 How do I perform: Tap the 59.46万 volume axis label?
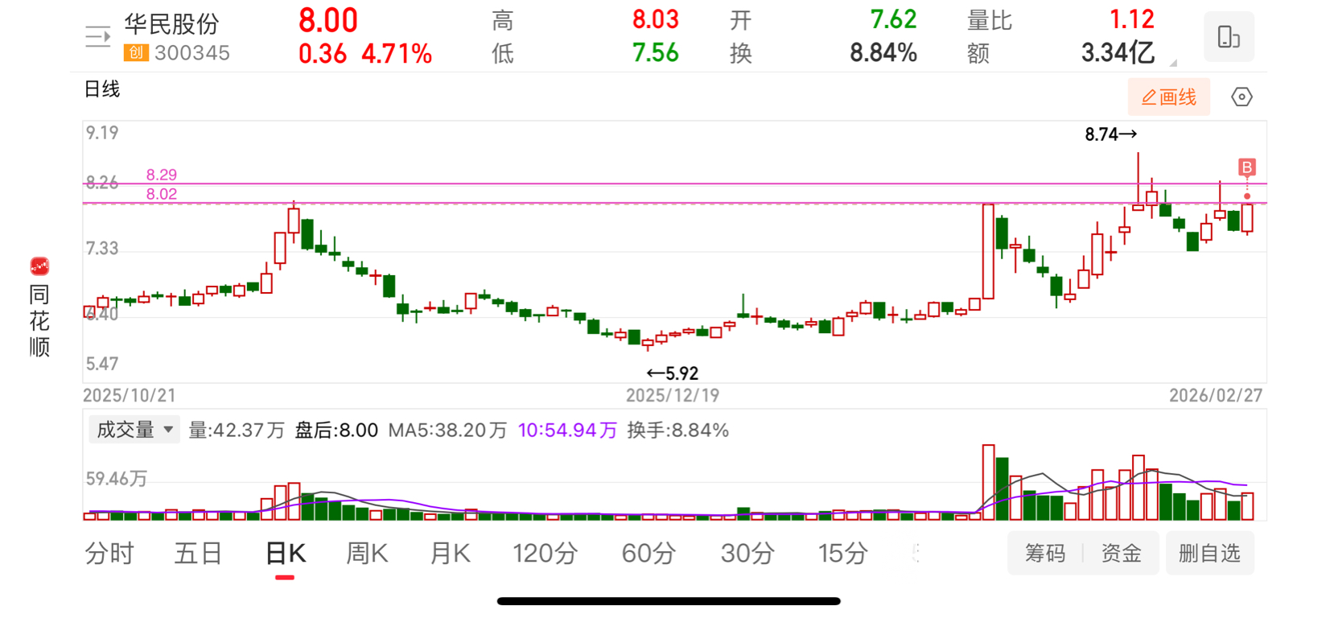(117, 479)
